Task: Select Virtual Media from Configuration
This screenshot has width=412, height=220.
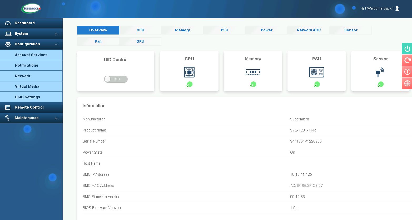Action: [27, 86]
